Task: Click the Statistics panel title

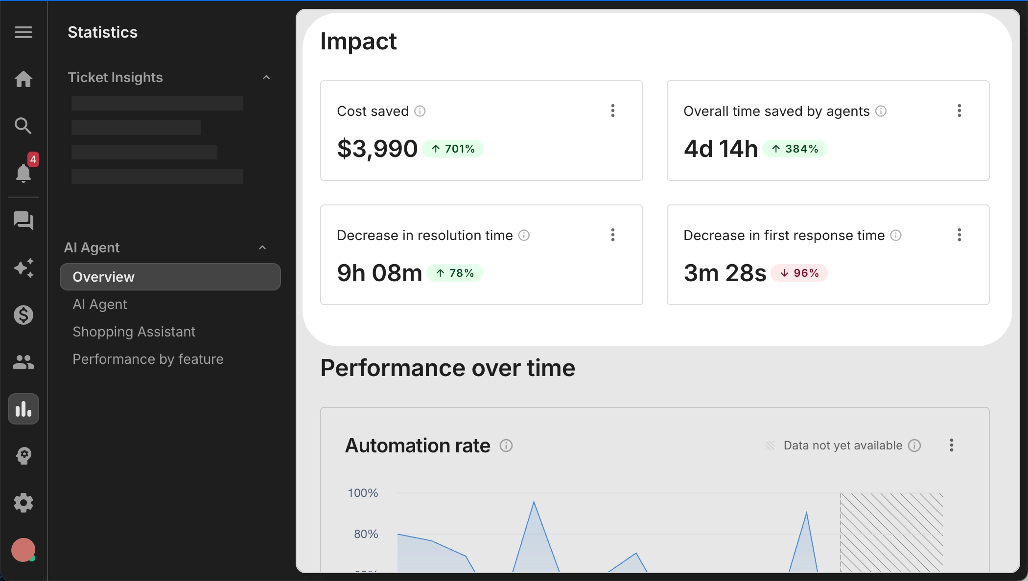Action: (103, 32)
